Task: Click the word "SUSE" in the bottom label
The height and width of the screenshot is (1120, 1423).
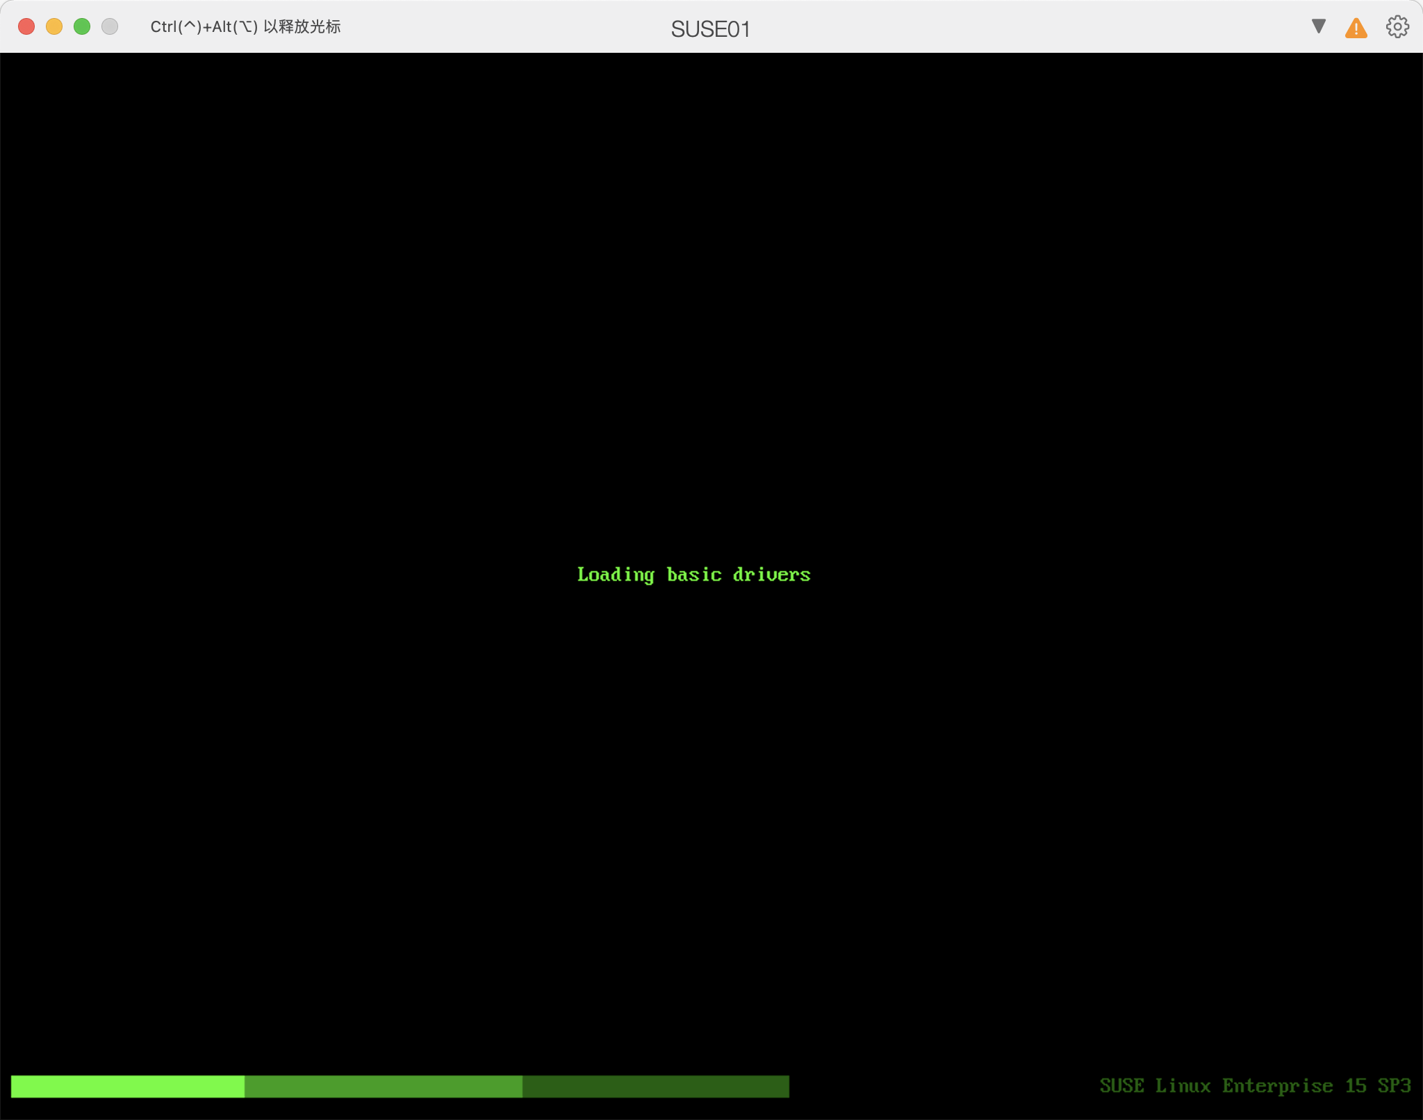Action: tap(1121, 1085)
